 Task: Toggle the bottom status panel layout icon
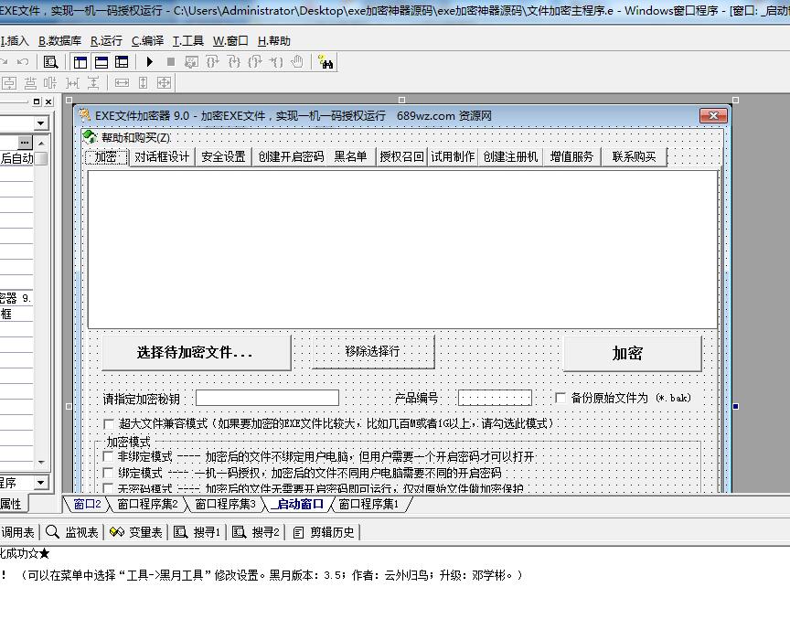pos(101,62)
